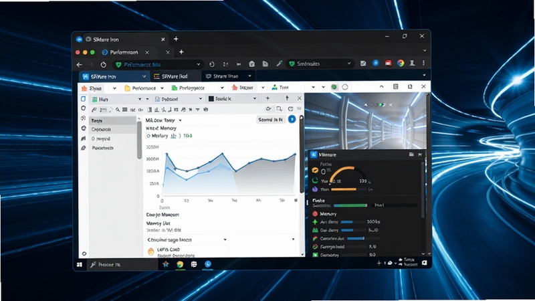This screenshot has width=535, height=301.
Task: Click the sidebar list vertical scrollbar
Action: [139, 140]
